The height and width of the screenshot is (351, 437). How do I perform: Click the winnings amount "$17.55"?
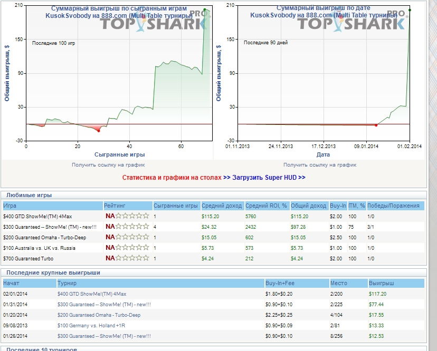376,315
